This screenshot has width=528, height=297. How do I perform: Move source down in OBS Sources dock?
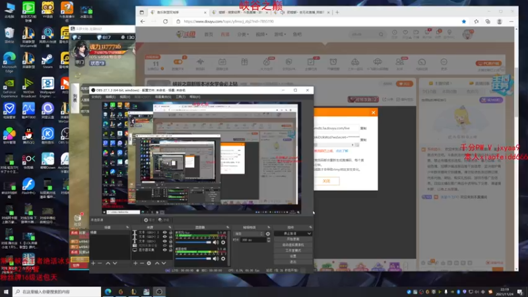pyautogui.click(x=164, y=263)
